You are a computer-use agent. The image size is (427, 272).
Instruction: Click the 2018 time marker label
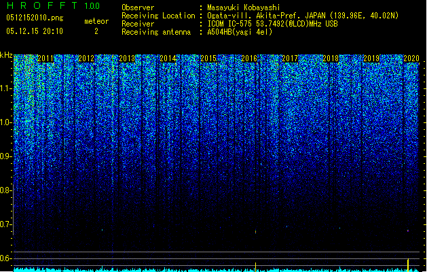[331, 58]
